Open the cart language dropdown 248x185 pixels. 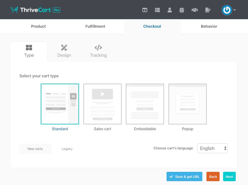pos(212,148)
